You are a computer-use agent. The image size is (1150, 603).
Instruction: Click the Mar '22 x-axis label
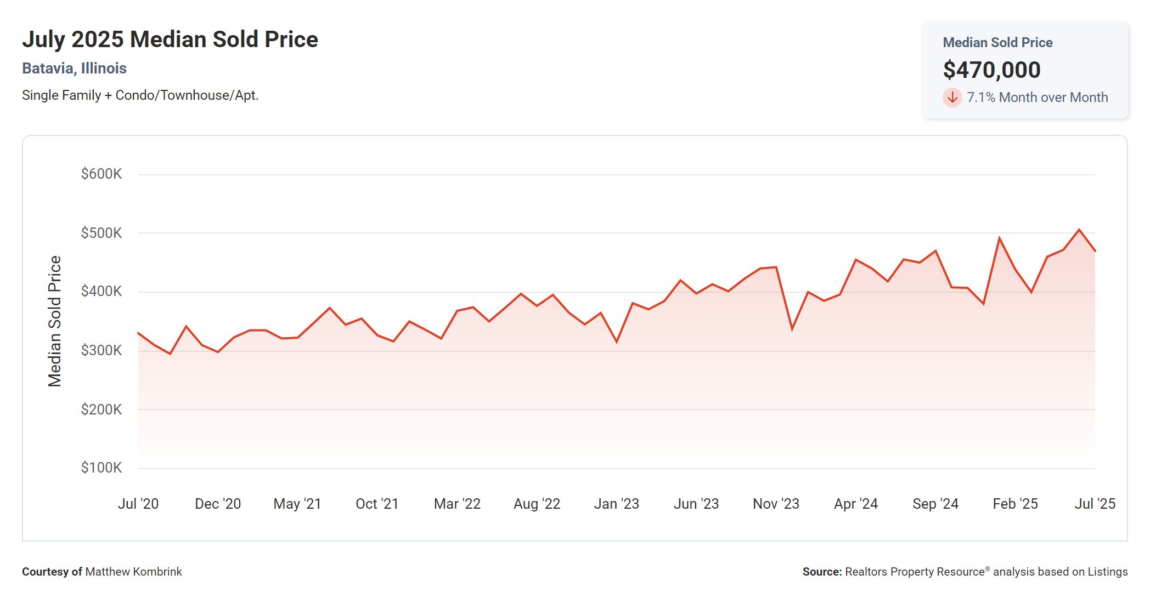457,504
